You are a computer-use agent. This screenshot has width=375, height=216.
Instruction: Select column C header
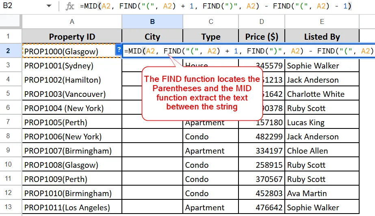tap(211, 22)
